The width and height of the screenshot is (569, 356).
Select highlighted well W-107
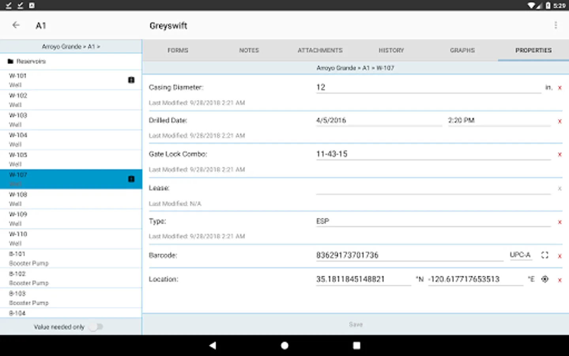[x=71, y=179]
